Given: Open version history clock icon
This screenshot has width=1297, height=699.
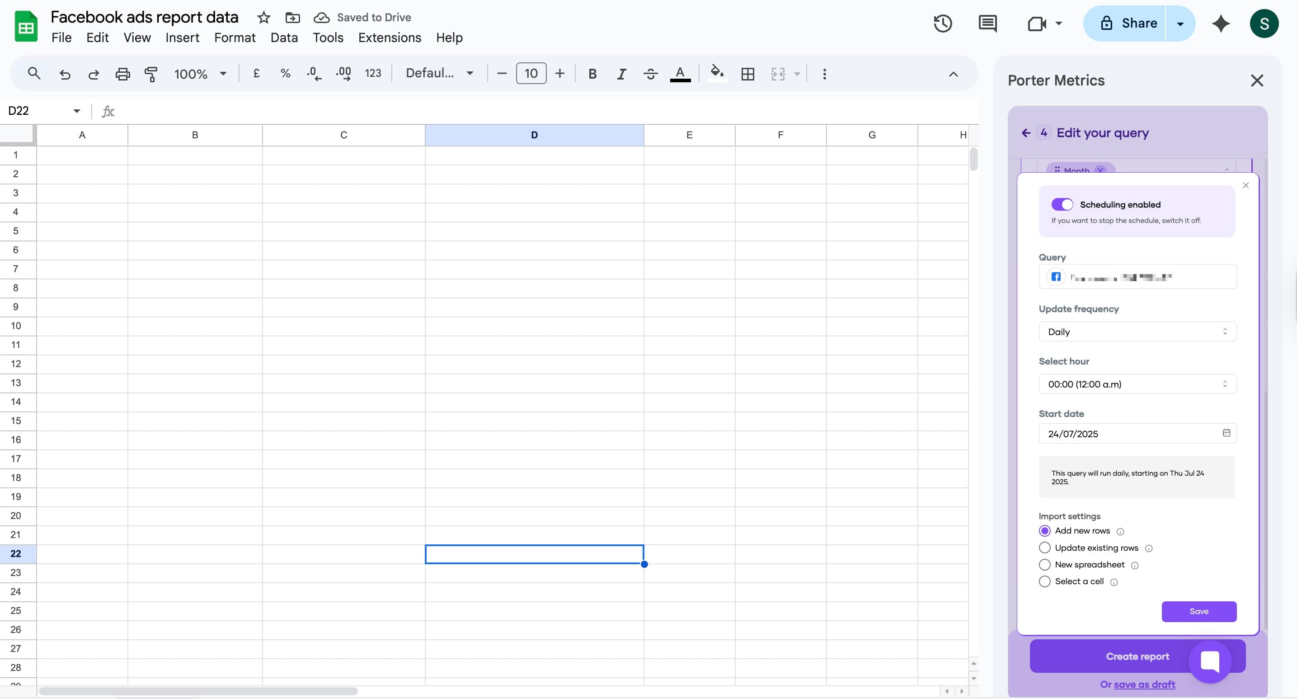Looking at the screenshot, I should click(943, 24).
